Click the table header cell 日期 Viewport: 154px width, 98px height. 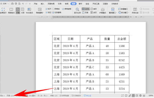(71, 39)
